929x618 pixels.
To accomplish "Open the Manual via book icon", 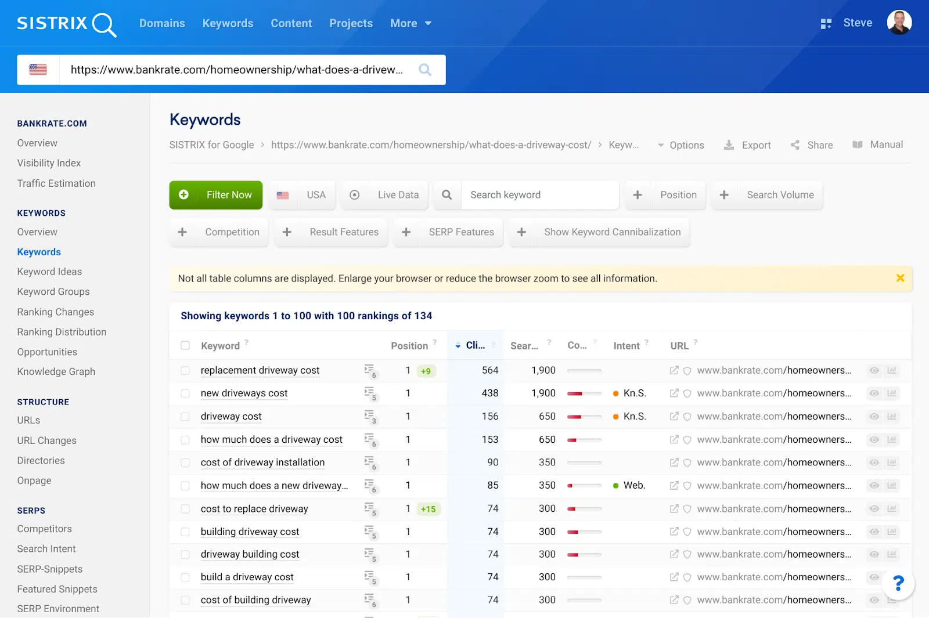I will (858, 145).
